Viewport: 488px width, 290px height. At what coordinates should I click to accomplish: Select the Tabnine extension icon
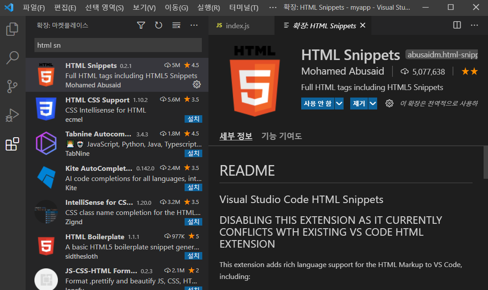coord(46,143)
